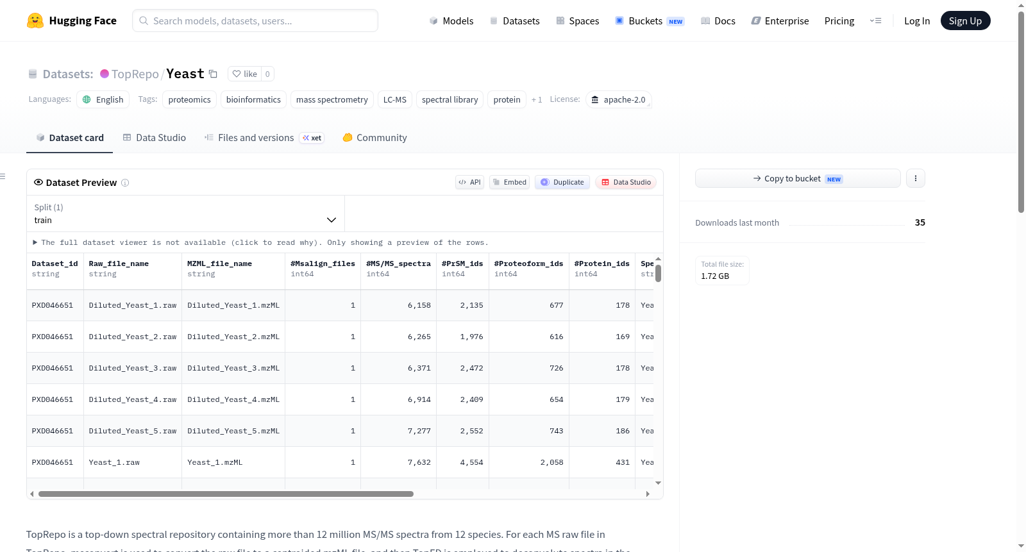
Task: Go to Spaces in navigation
Action: (x=577, y=21)
